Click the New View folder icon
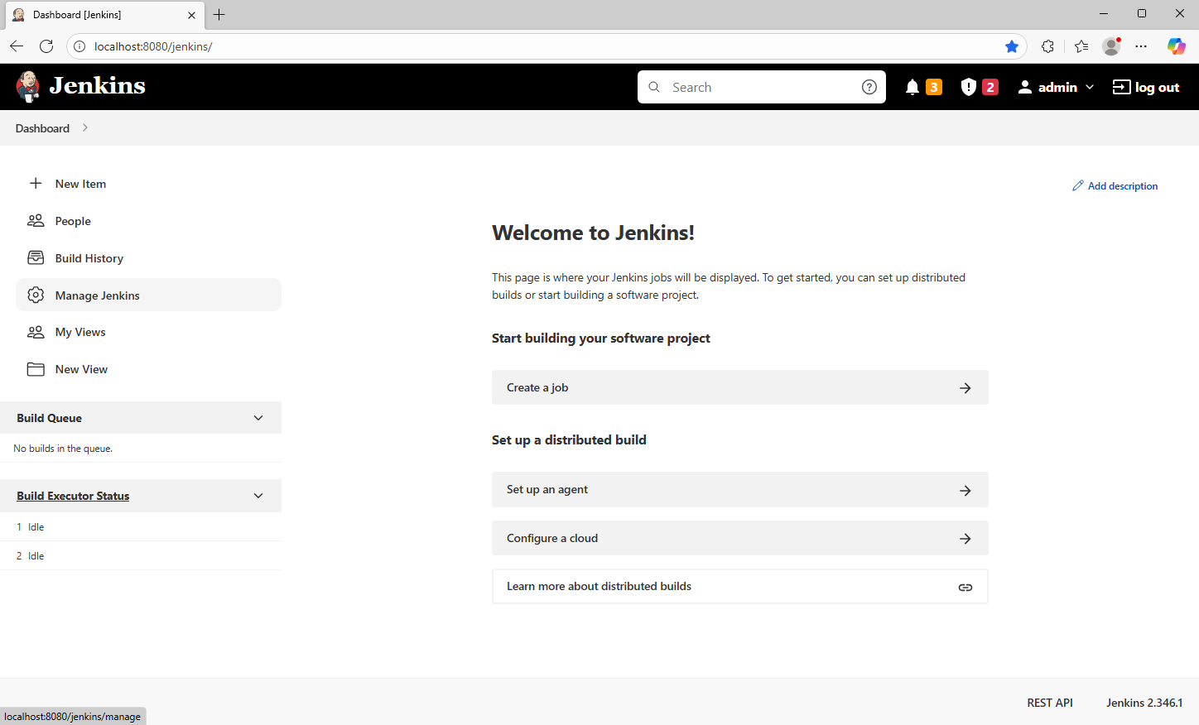Image resolution: width=1199 pixels, height=725 pixels. coord(36,369)
